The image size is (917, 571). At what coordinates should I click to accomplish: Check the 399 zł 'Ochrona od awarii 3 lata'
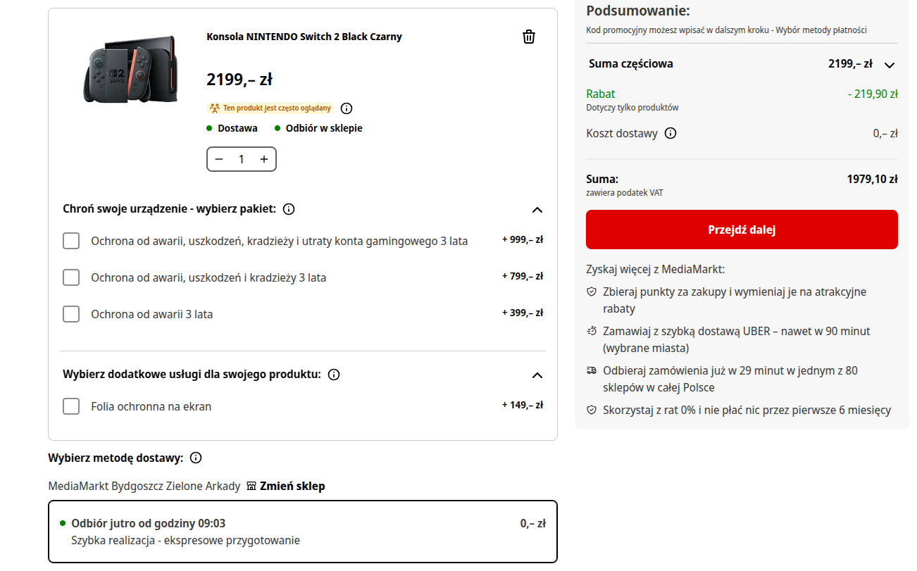71,314
